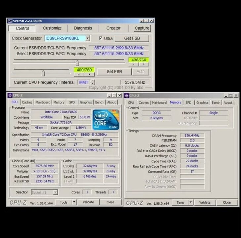Select the Control tab in SetFSB

(22, 28)
